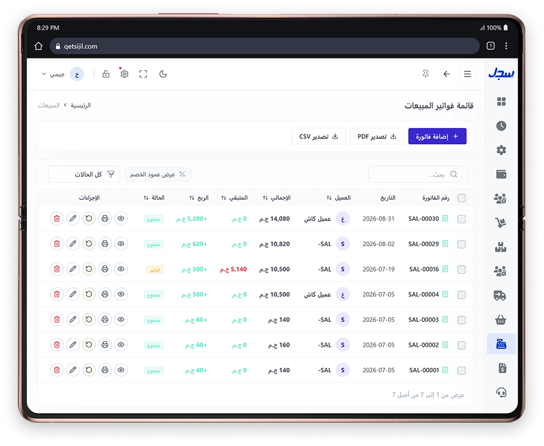
Task: Open the dollar invoice document icon in sidebar
Action: pyautogui.click(x=503, y=368)
